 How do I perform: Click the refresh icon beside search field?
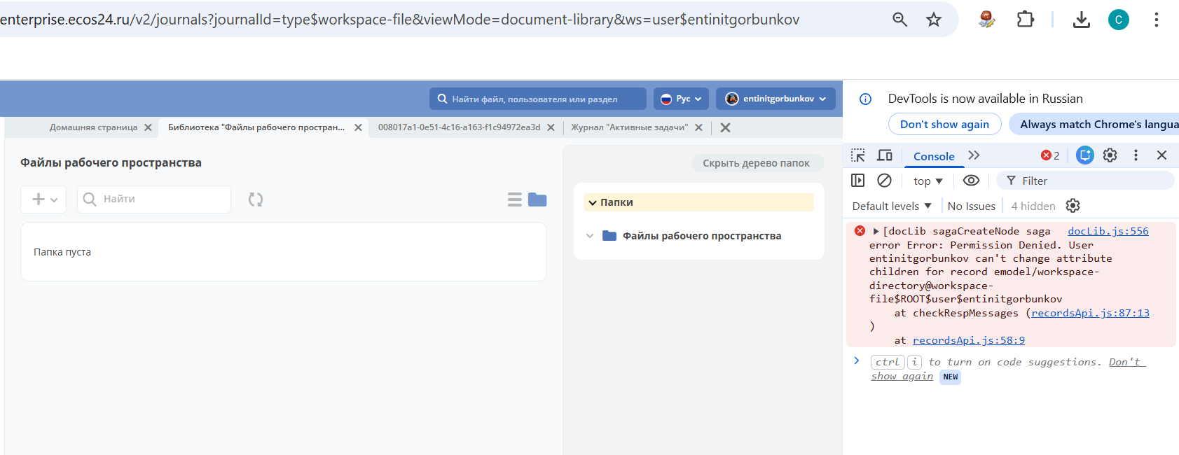click(256, 199)
